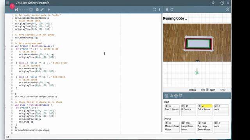Toggle the Error log filter
250x140 pixels.
(x=223, y=90)
